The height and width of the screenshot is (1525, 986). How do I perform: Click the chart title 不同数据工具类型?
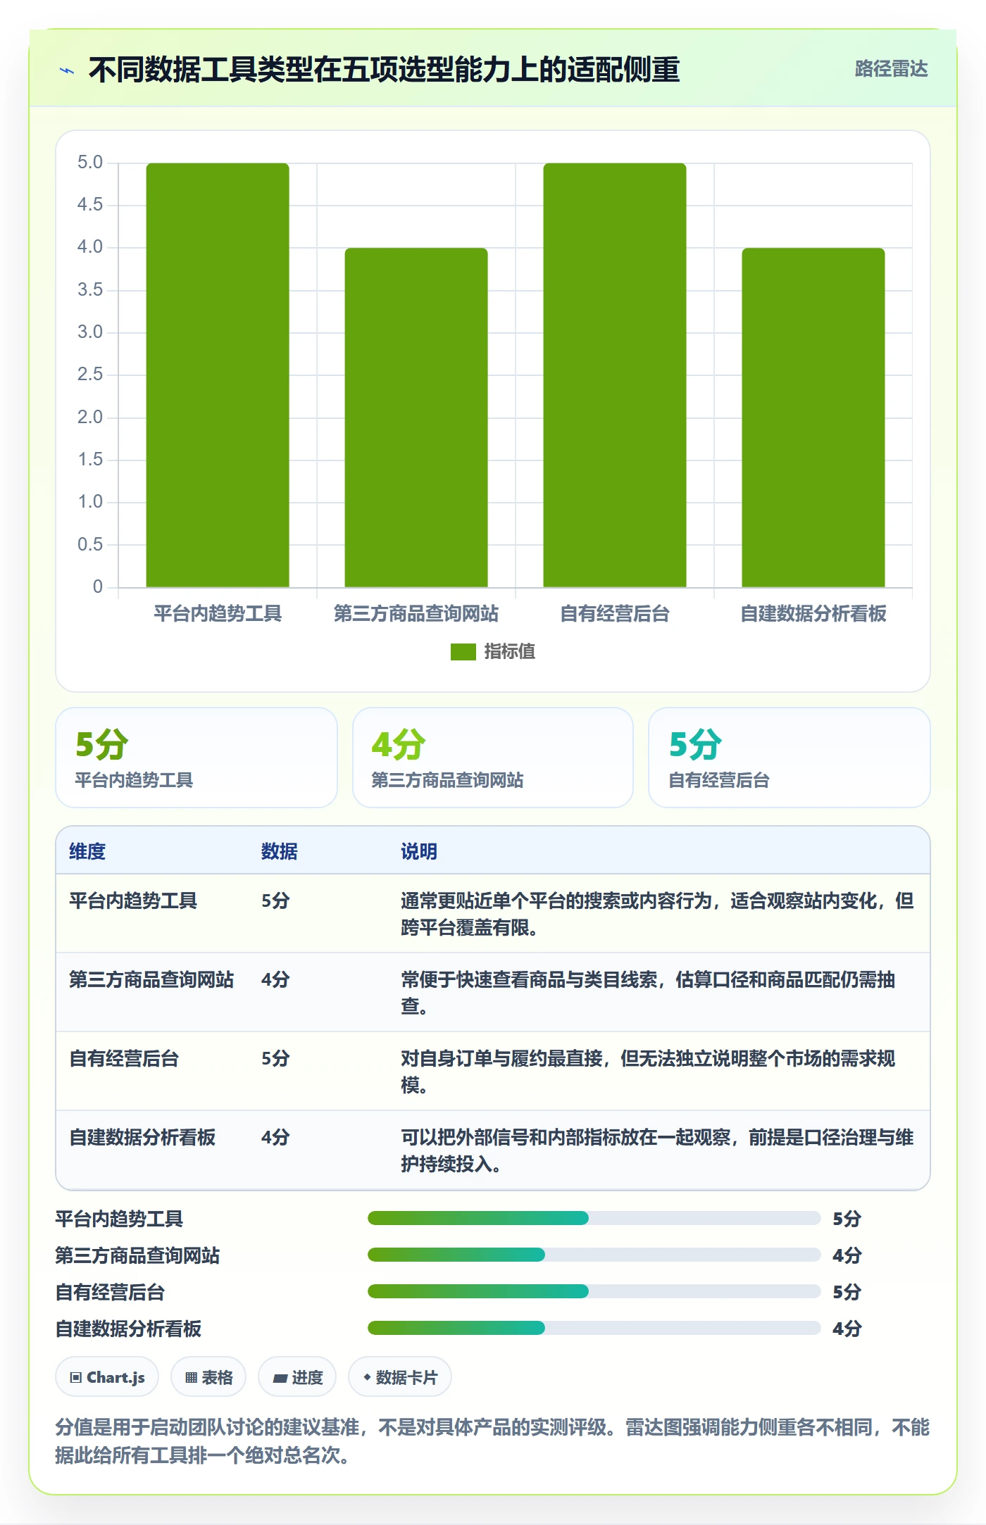(x=384, y=70)
